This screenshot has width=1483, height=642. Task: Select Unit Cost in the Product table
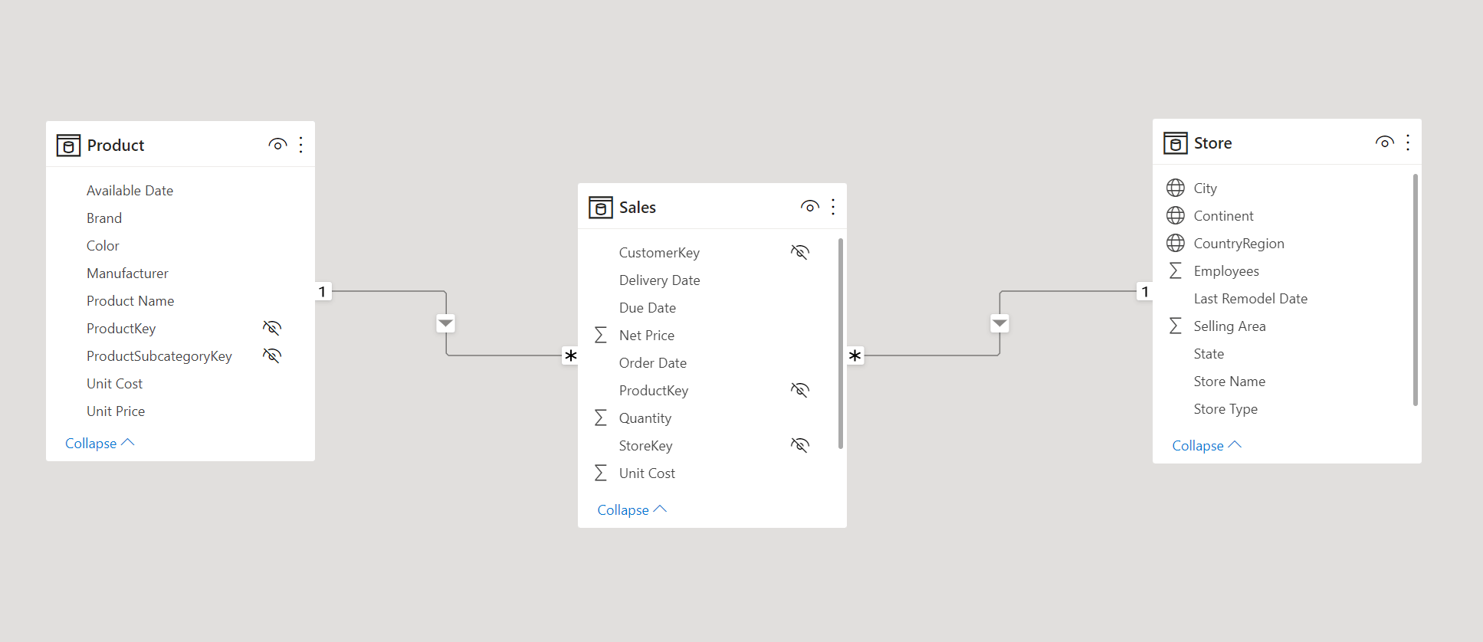114,384
